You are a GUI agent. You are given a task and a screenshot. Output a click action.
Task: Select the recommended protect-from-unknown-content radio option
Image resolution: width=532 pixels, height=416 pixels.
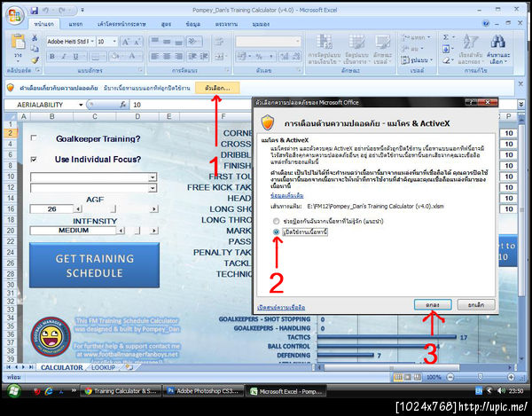click(x=276, y=221)
